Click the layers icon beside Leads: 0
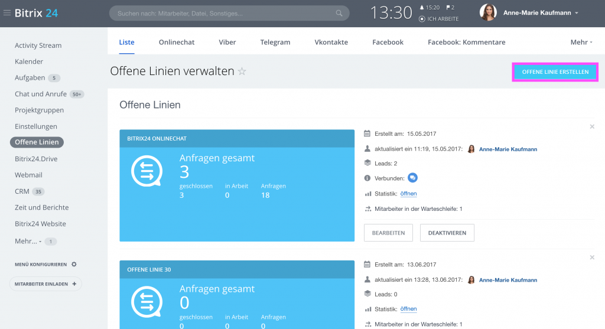 point(367,294)
